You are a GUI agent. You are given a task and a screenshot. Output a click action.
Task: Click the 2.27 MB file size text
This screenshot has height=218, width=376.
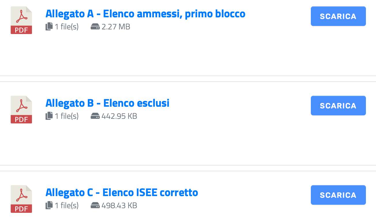(116, 27)
